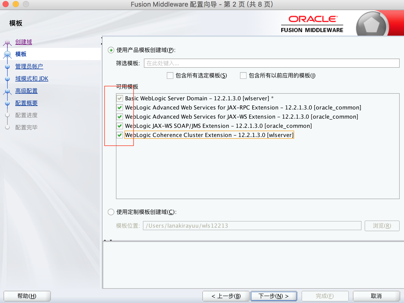Select Basic WebLogic Server Domain row text
Image resolution: width=404 pixels, height=303 pixels.
point(199,99)
